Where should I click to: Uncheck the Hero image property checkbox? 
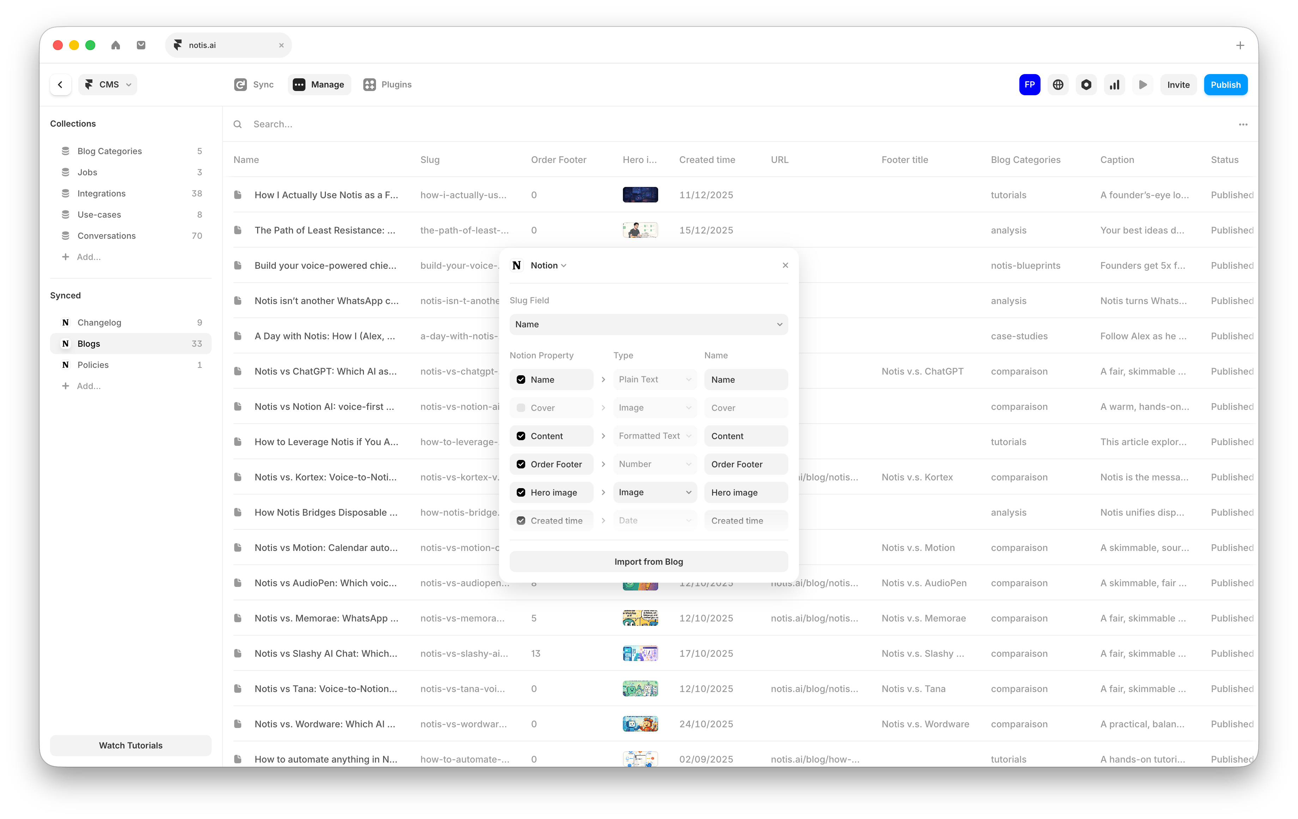(x=521, y=492)
